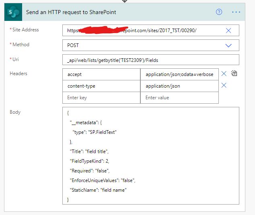The height and width of the screenshot is (215, 255).
Task: Remove the content-type header row
Action: click(224, 85)
